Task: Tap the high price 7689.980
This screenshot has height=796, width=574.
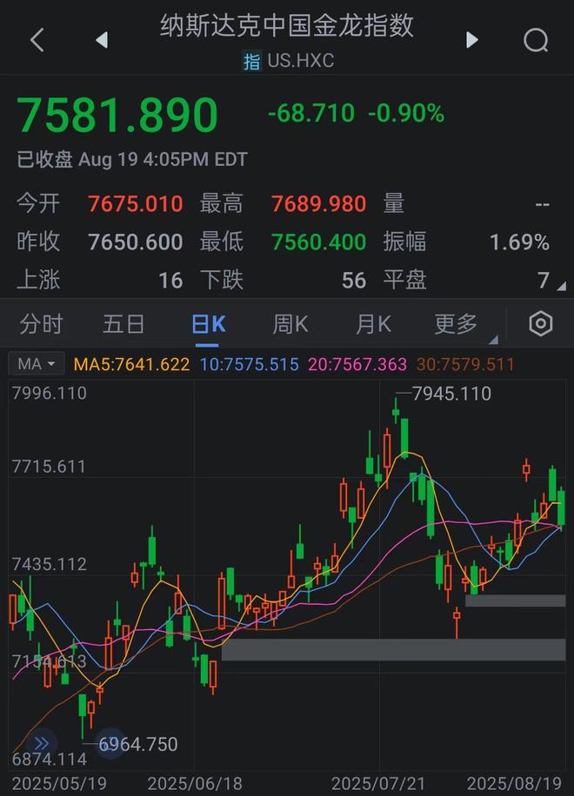Action: (318, 204)
